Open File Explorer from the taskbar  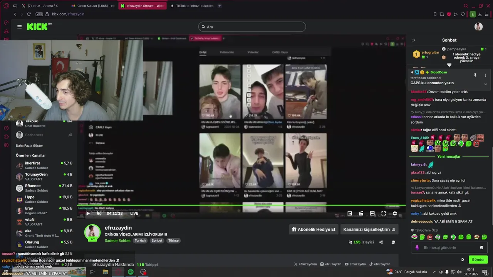pyautogui.click(x=105, y=272)
